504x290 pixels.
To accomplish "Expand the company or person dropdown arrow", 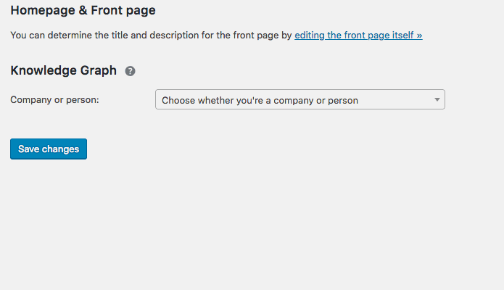I will click(437, 100).
